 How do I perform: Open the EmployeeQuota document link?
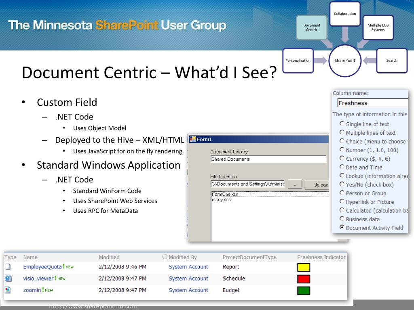tap(42, 267)
